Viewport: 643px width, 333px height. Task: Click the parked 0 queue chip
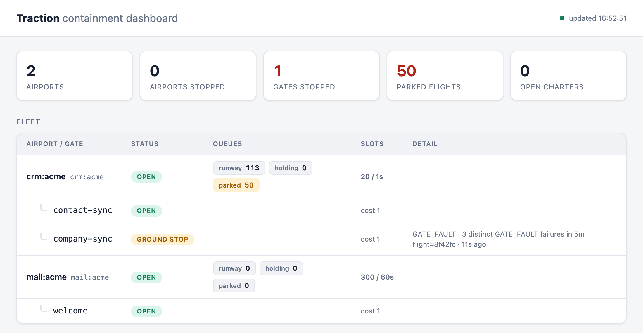[234, 286]
